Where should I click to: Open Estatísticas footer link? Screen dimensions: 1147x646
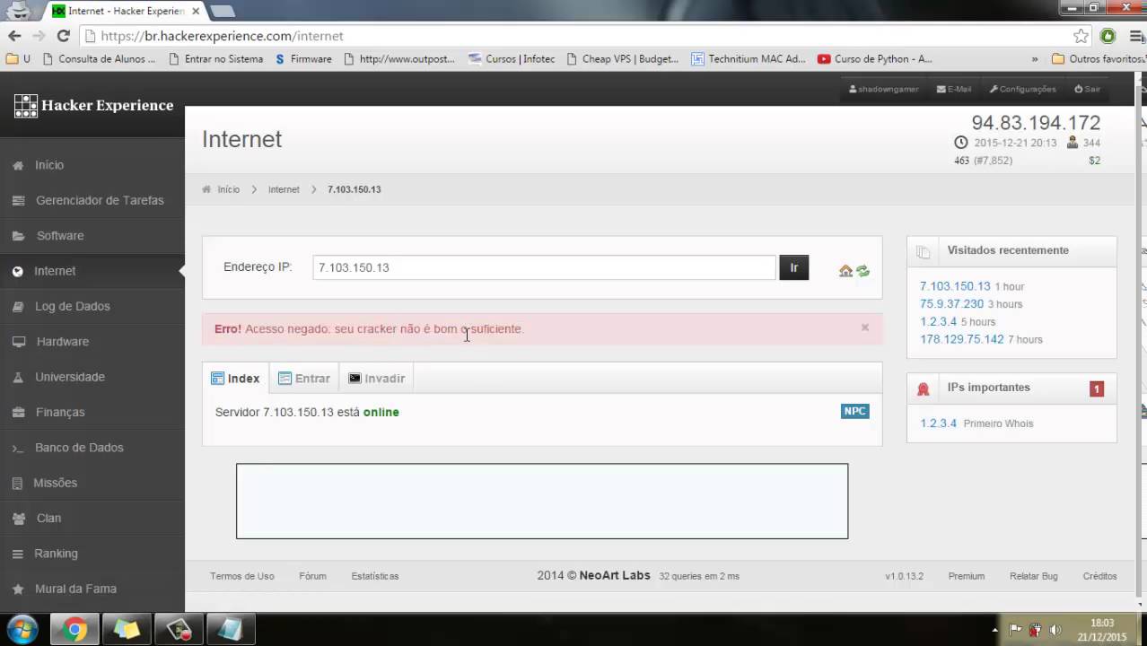pyautogui.click(x=375, y=576)
